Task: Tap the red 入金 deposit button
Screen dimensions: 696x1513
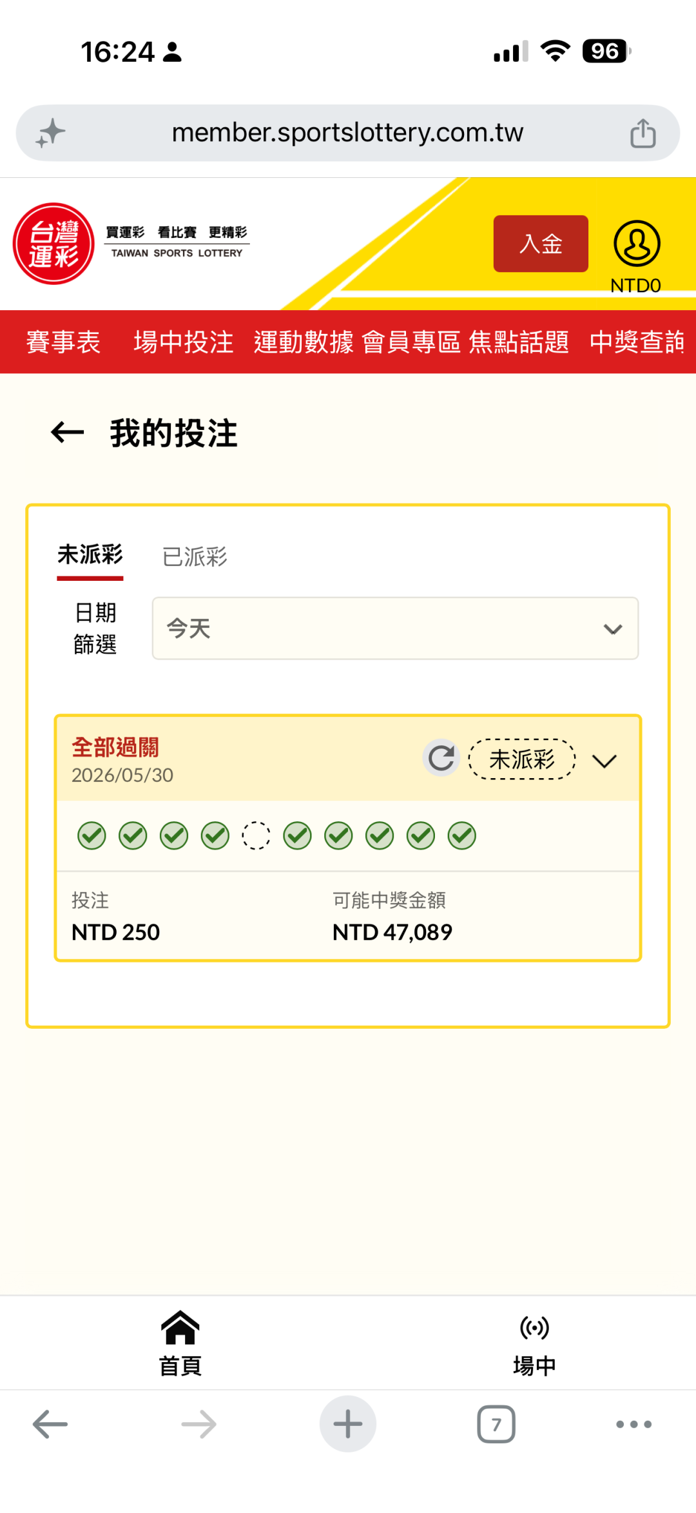Action: pyautogui.click(x=541, y=244)
